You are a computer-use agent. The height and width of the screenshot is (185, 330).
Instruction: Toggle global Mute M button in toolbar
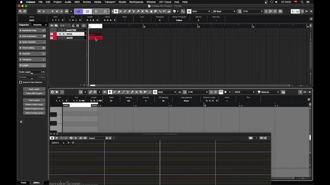[x=39, y=11]
